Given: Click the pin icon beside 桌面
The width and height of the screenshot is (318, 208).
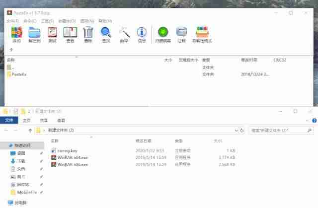Looking at the screenshot, I should [41, 153].
